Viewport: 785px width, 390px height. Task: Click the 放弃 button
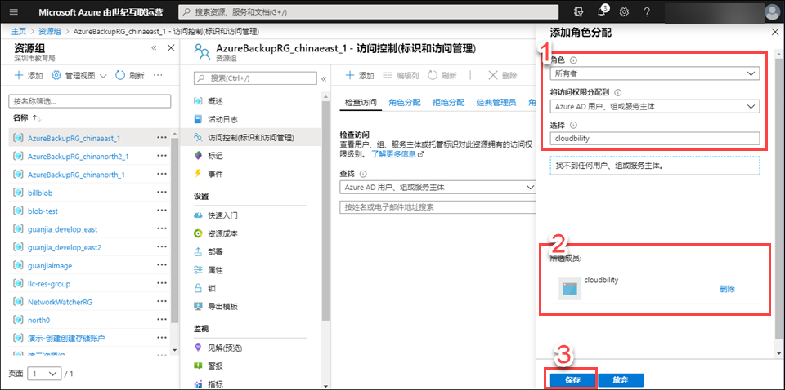[x=621, y=380]
